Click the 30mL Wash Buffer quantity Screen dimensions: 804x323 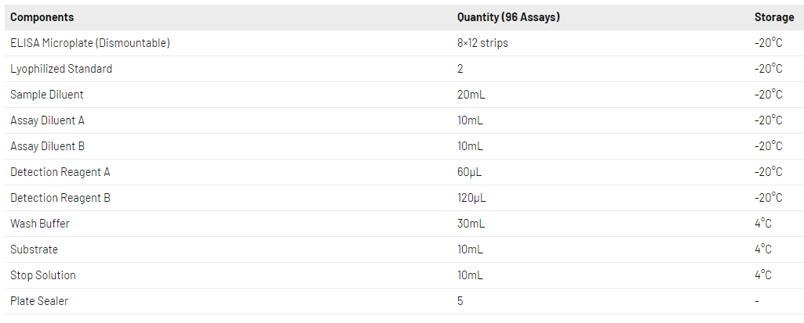coord(471,224)
